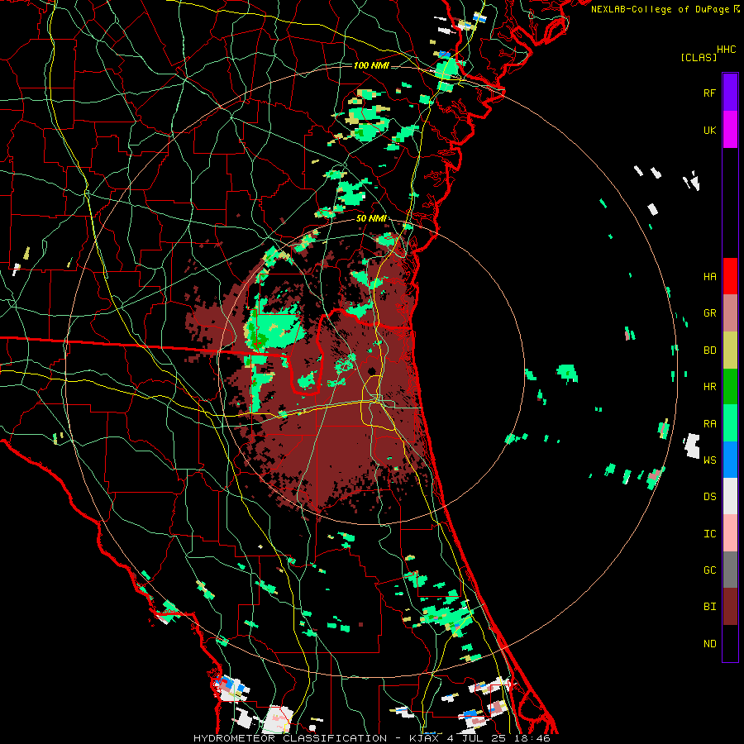Click the KJAX radar site identifier
The width and height of the screenshot is (744, 744).
pos(425,738)
